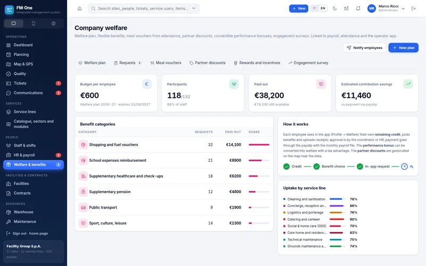Open Planning in sidebar
Image resolution: width=426 pixels, height=266 pixels.
34,55
